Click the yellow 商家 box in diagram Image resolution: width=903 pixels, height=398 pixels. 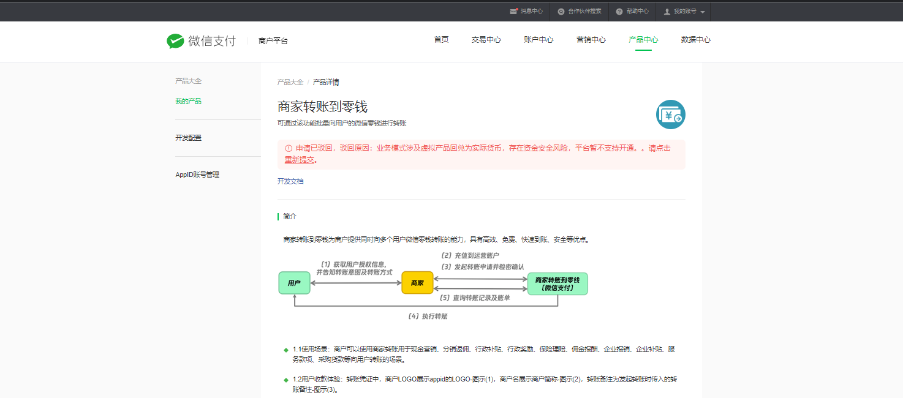417,283
